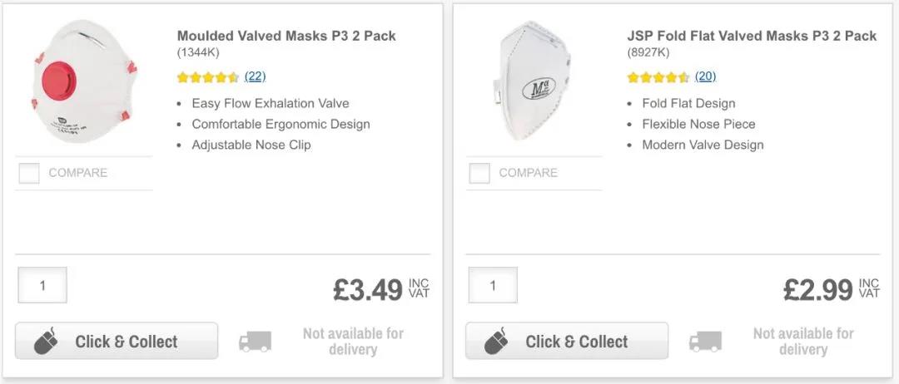Screen dimensions: 899x384
Task: Click the quantity field for JSP Fold Flat Masks
Action: [x=493, y=285]
